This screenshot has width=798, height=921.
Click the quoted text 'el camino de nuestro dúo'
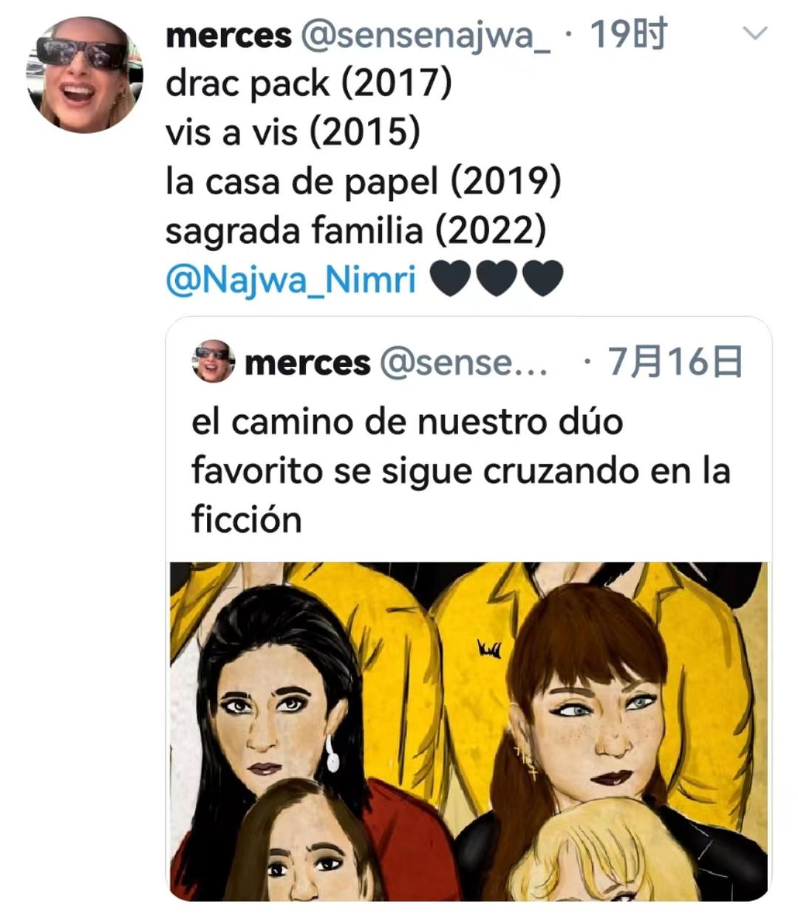(x=407, y=422)
